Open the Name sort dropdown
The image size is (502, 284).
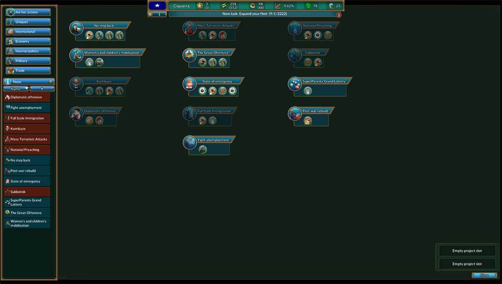click(x=16, y=89)
